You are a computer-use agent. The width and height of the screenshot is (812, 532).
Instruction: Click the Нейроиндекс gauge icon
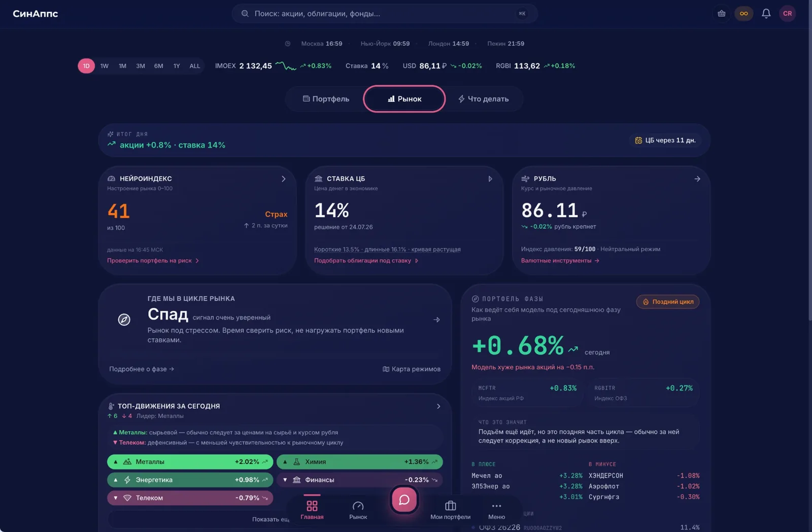(x=112, y=179)
